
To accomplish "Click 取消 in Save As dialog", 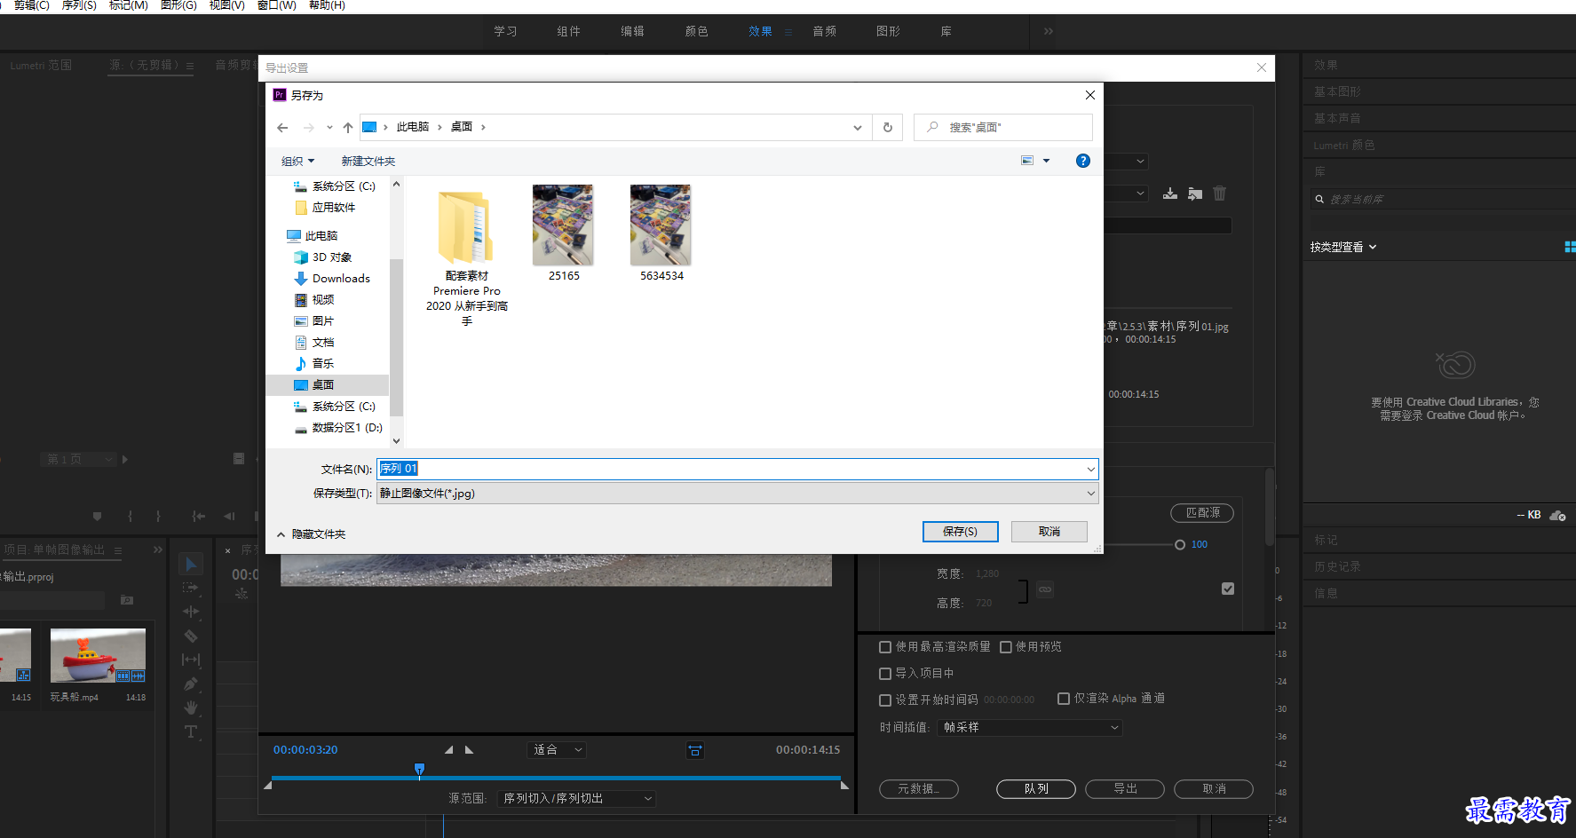I will click(x=1049, y=532).
